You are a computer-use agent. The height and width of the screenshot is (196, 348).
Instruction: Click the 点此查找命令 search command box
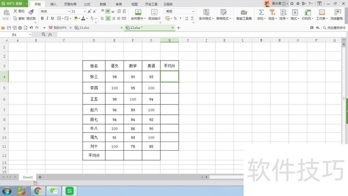335,28
